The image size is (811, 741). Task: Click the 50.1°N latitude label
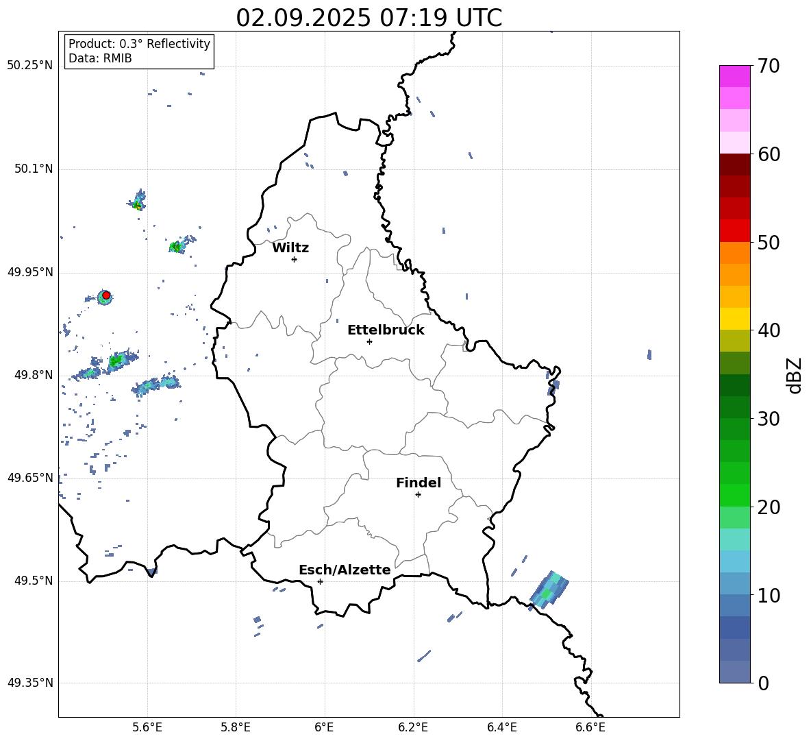(34, 169)
